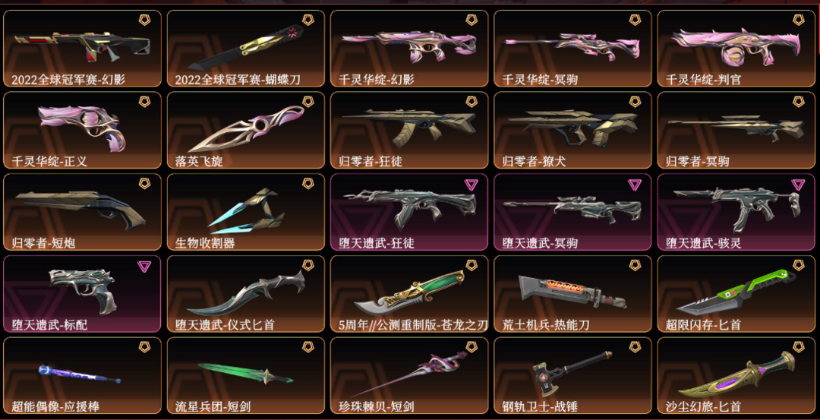Select the pink 千灵华绽-正义 pistol skin
The image size is (820, 420).
point(83,130)
